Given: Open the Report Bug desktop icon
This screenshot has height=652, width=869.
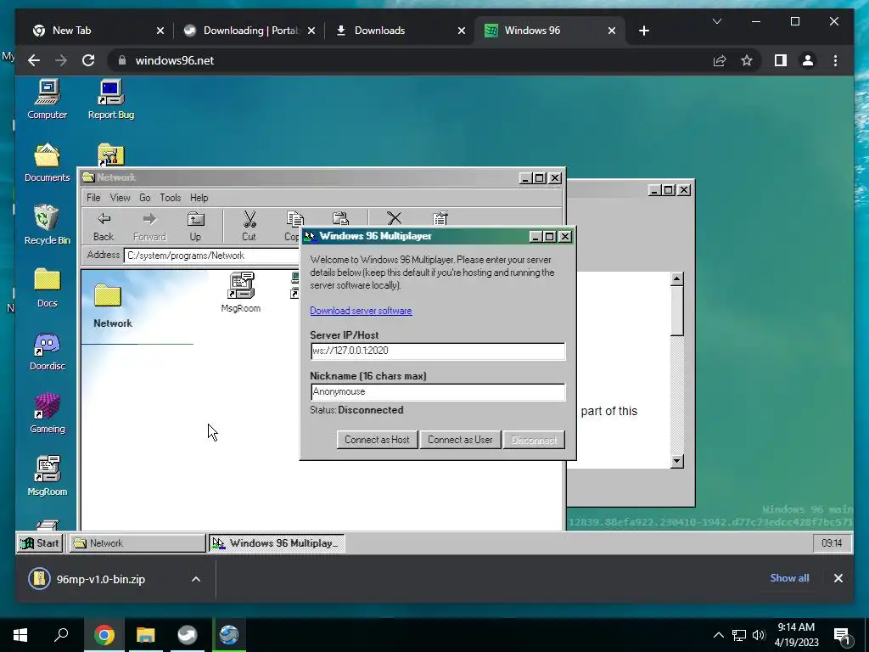Looking at the screenshot, I should pyautogui.click(x=111, y=99).
